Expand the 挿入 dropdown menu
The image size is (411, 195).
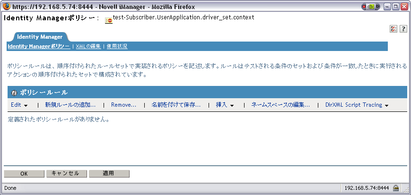pos(225,105)
